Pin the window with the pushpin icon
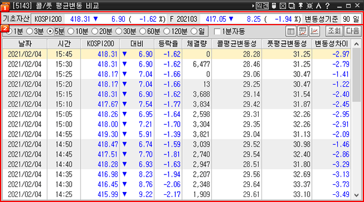Image resolution: width=364 pixels, height=202 pixels. click(301, 6)
